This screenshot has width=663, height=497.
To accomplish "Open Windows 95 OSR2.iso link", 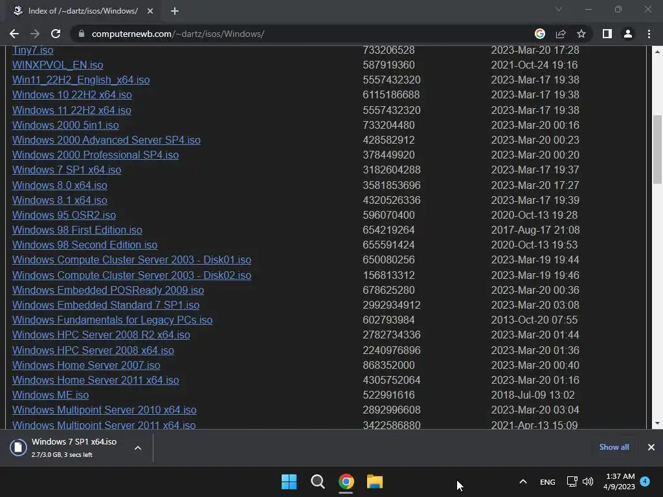I will coord(64,215).
